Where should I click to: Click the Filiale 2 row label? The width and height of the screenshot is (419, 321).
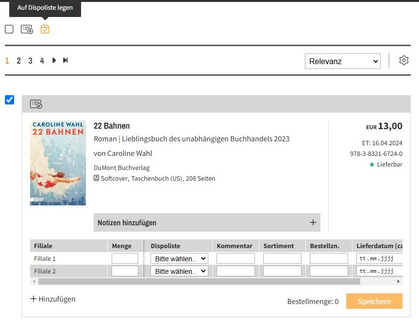pos(45,271)
